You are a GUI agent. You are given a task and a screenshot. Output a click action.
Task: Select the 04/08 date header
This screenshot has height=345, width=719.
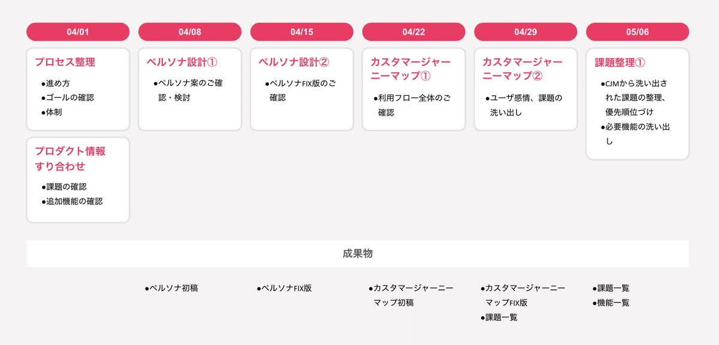(190, 32)
